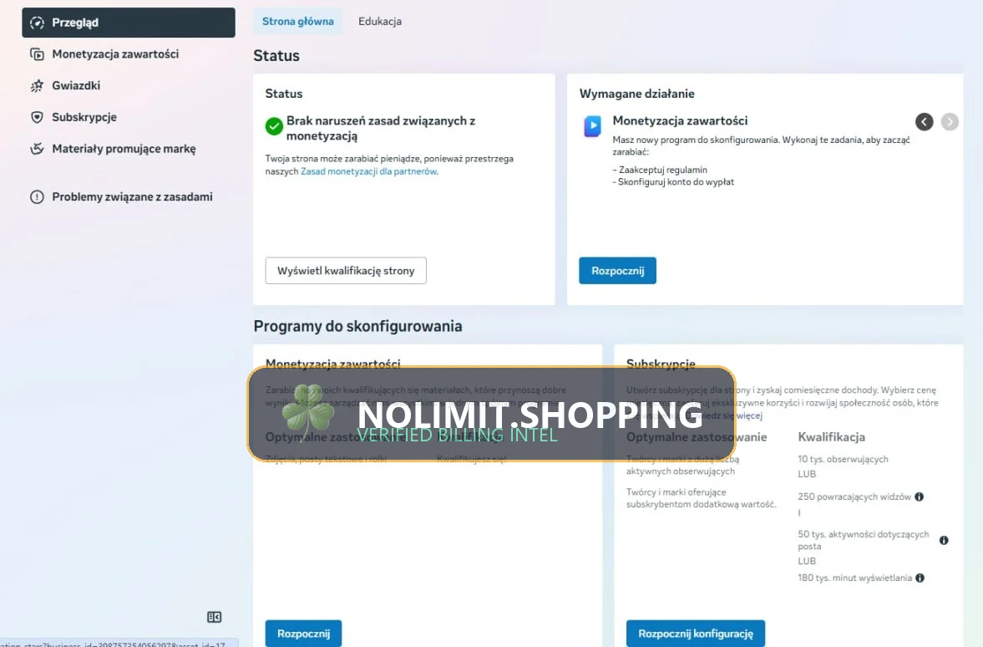This screenshot has height=647, width=983.
Task: Click the Kwalifikacja column heading
Action: point(831,437)
